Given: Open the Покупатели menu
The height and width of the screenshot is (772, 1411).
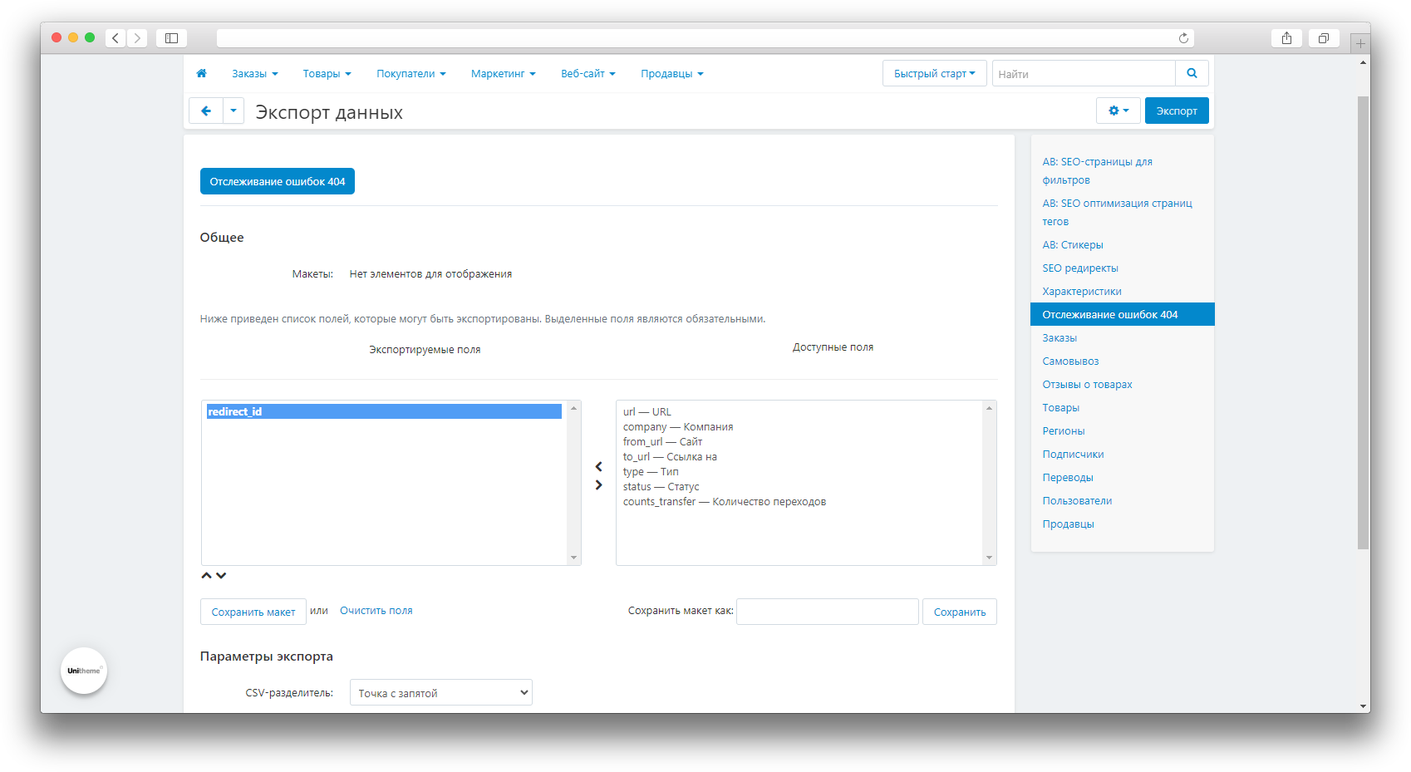Looking at the screenshot, I should click(411, 74).
